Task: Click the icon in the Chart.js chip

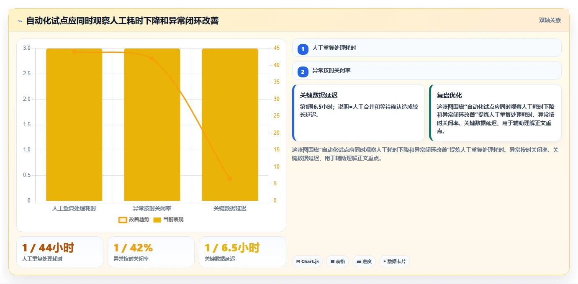Action: coord(298,262)
